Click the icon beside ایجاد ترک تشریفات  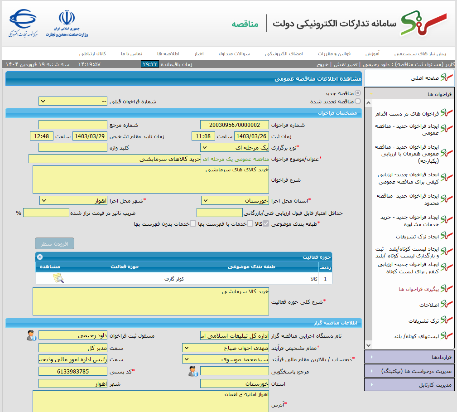[x=447, y=236]
